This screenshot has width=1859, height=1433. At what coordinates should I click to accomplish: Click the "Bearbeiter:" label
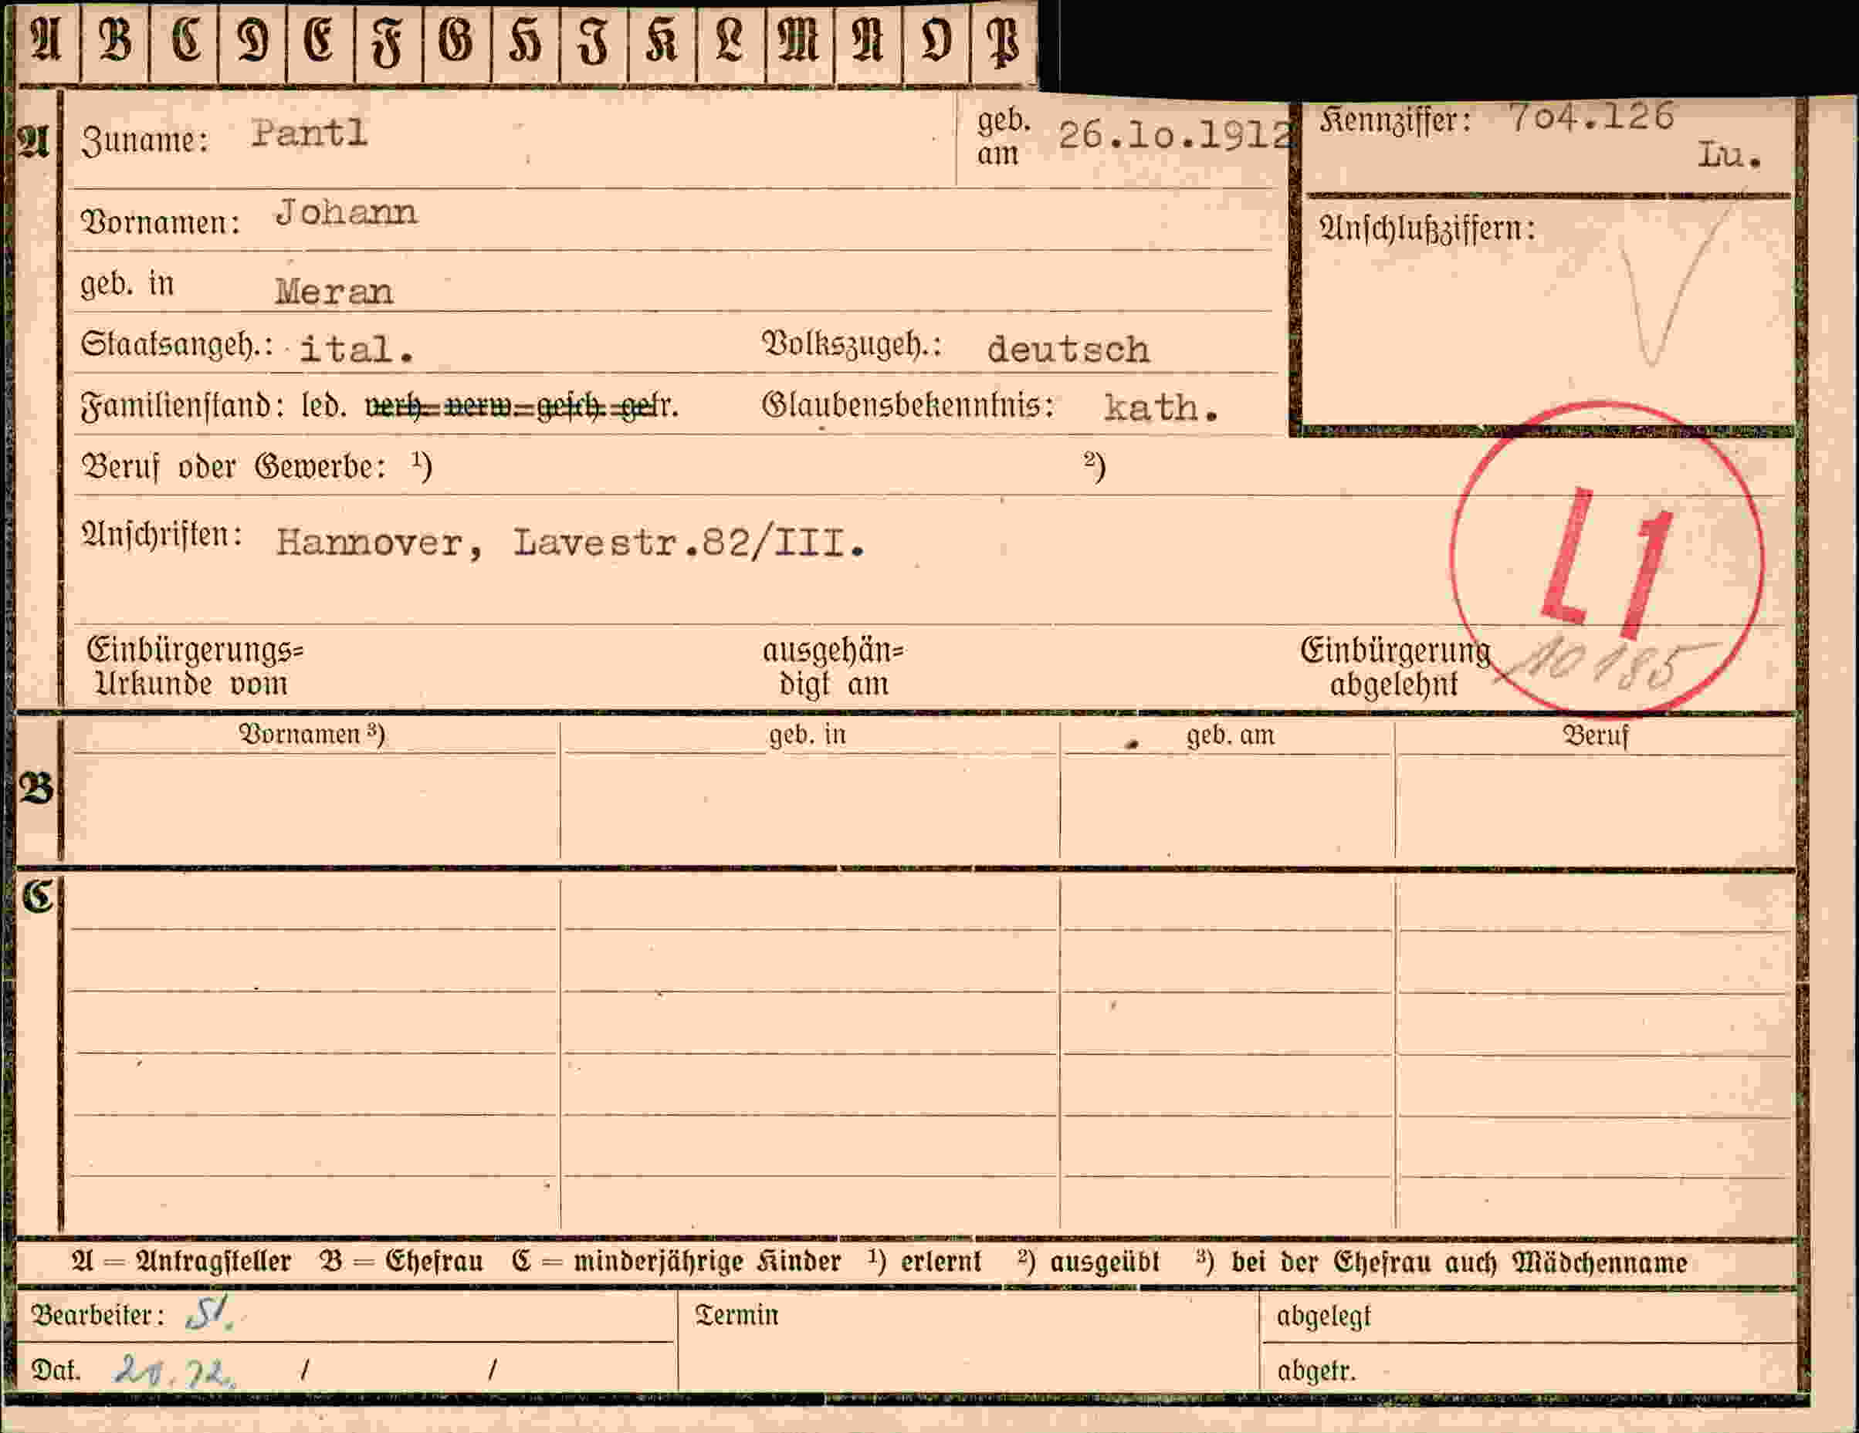coord(98,1316)
